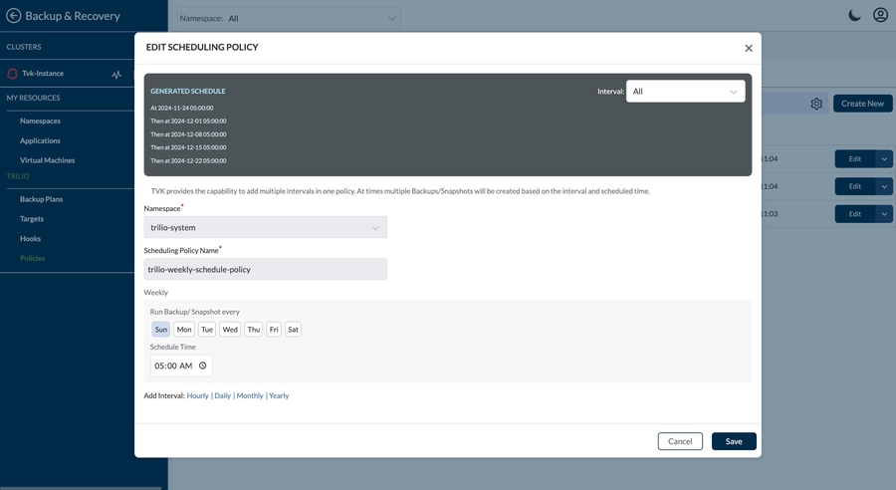Click the settings gear icon
896x490 pixels.
[816, 104]
